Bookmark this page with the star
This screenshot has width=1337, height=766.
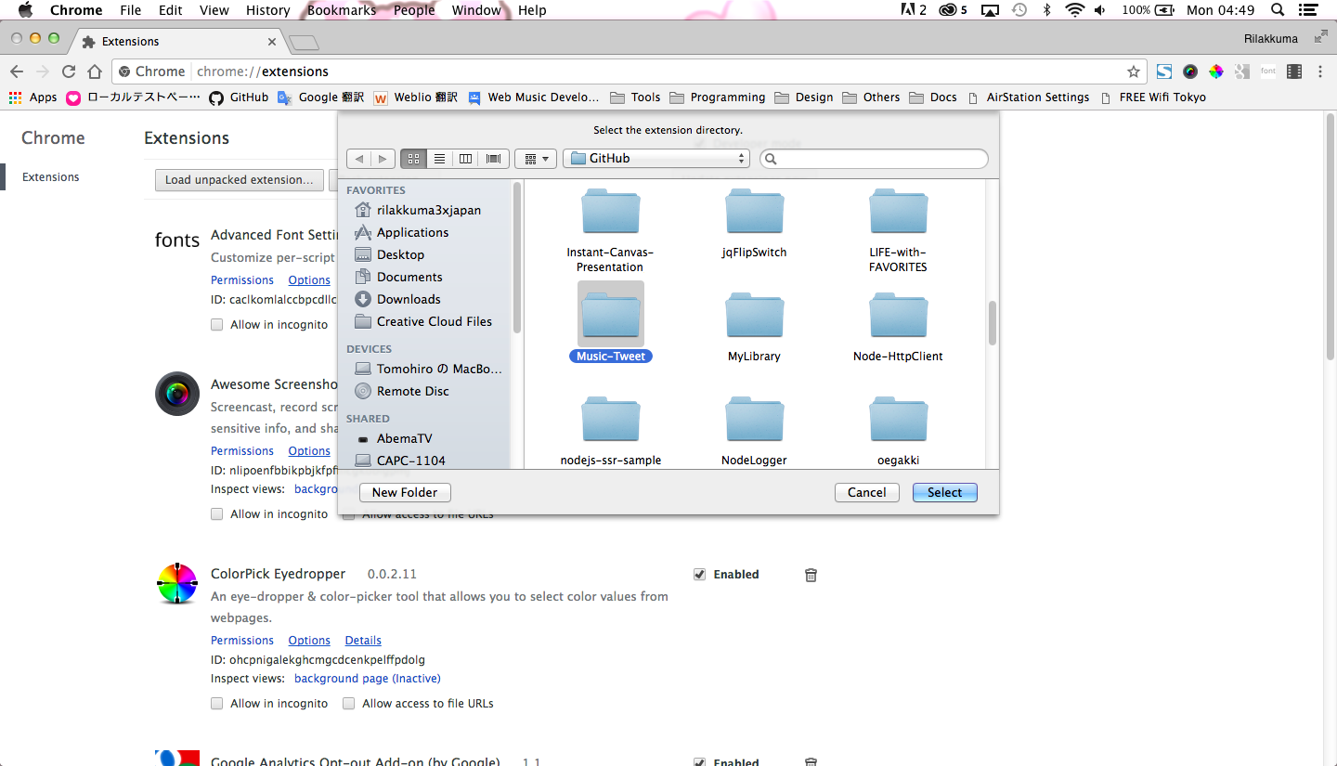(x=1133, y=71)
